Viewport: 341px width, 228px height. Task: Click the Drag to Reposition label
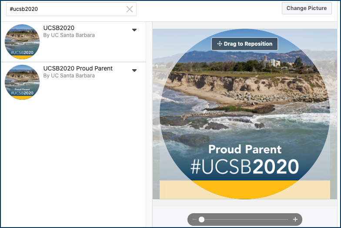tap(248, 44)
